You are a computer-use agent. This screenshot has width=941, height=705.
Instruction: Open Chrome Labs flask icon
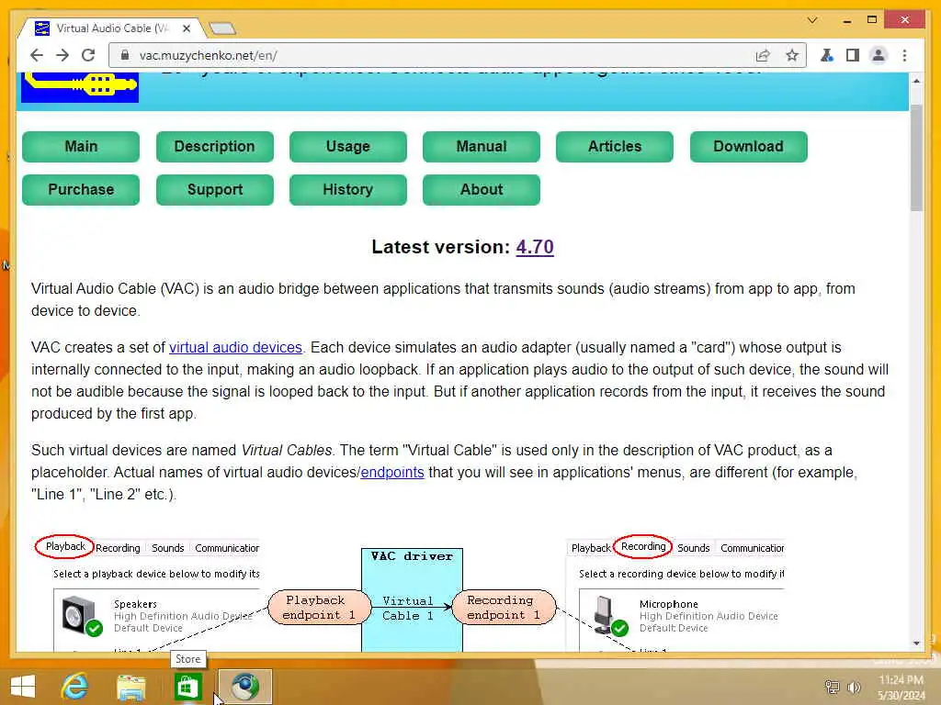pos(827,56)
